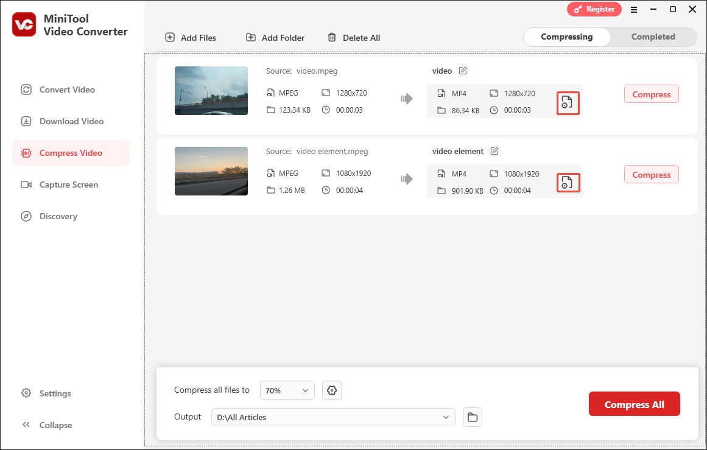Viewport: 707px width, 450px height.
Task: Browse output folder icon
Action: tap(472, 417)
